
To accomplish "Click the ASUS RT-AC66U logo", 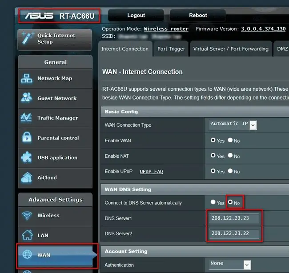I will [59, 16].
